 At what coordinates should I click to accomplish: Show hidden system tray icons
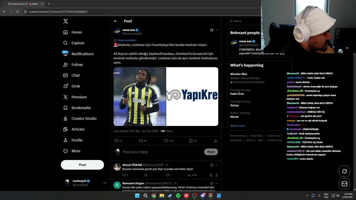[x=307, y=196]
